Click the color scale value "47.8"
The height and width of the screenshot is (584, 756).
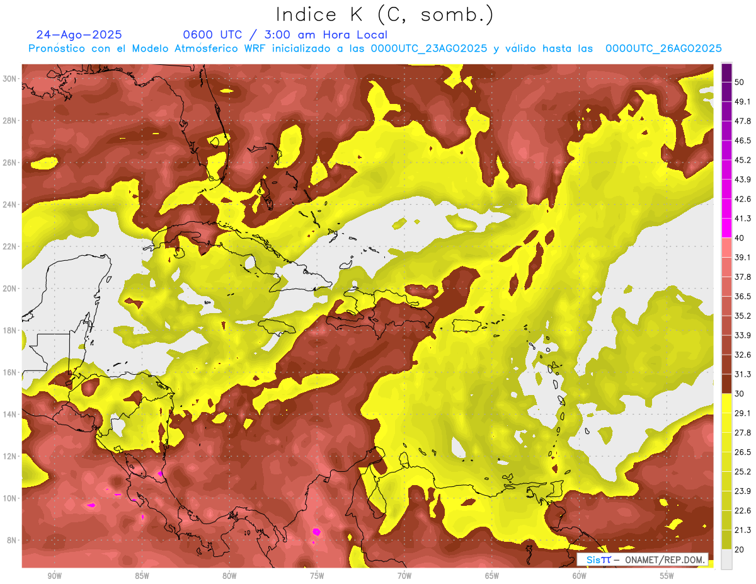(742, 121)
